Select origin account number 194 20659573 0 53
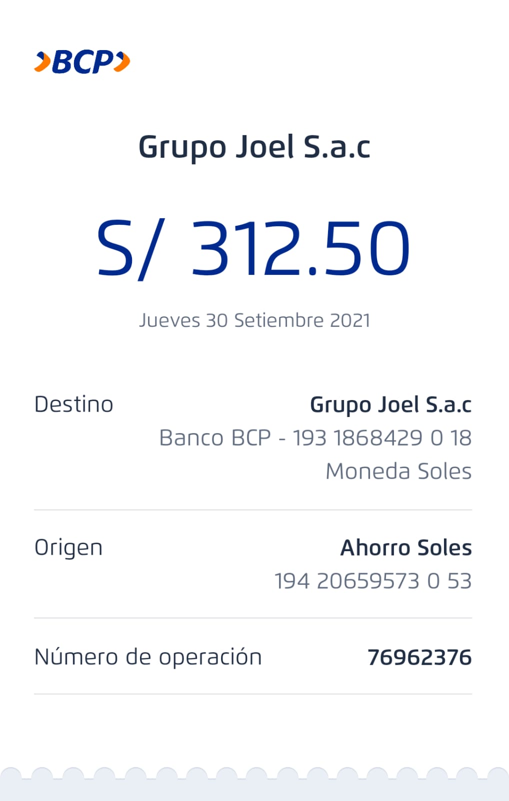Viewport: 509px width, 801px height. pos(373,581)
